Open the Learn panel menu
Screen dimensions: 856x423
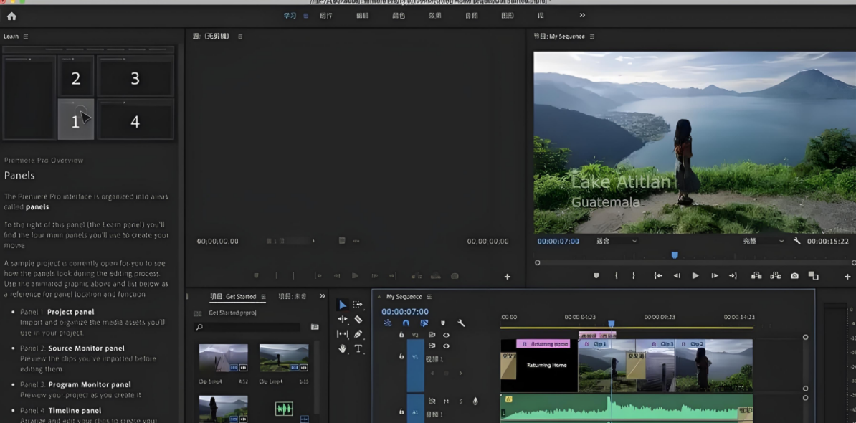pos(26,37)
